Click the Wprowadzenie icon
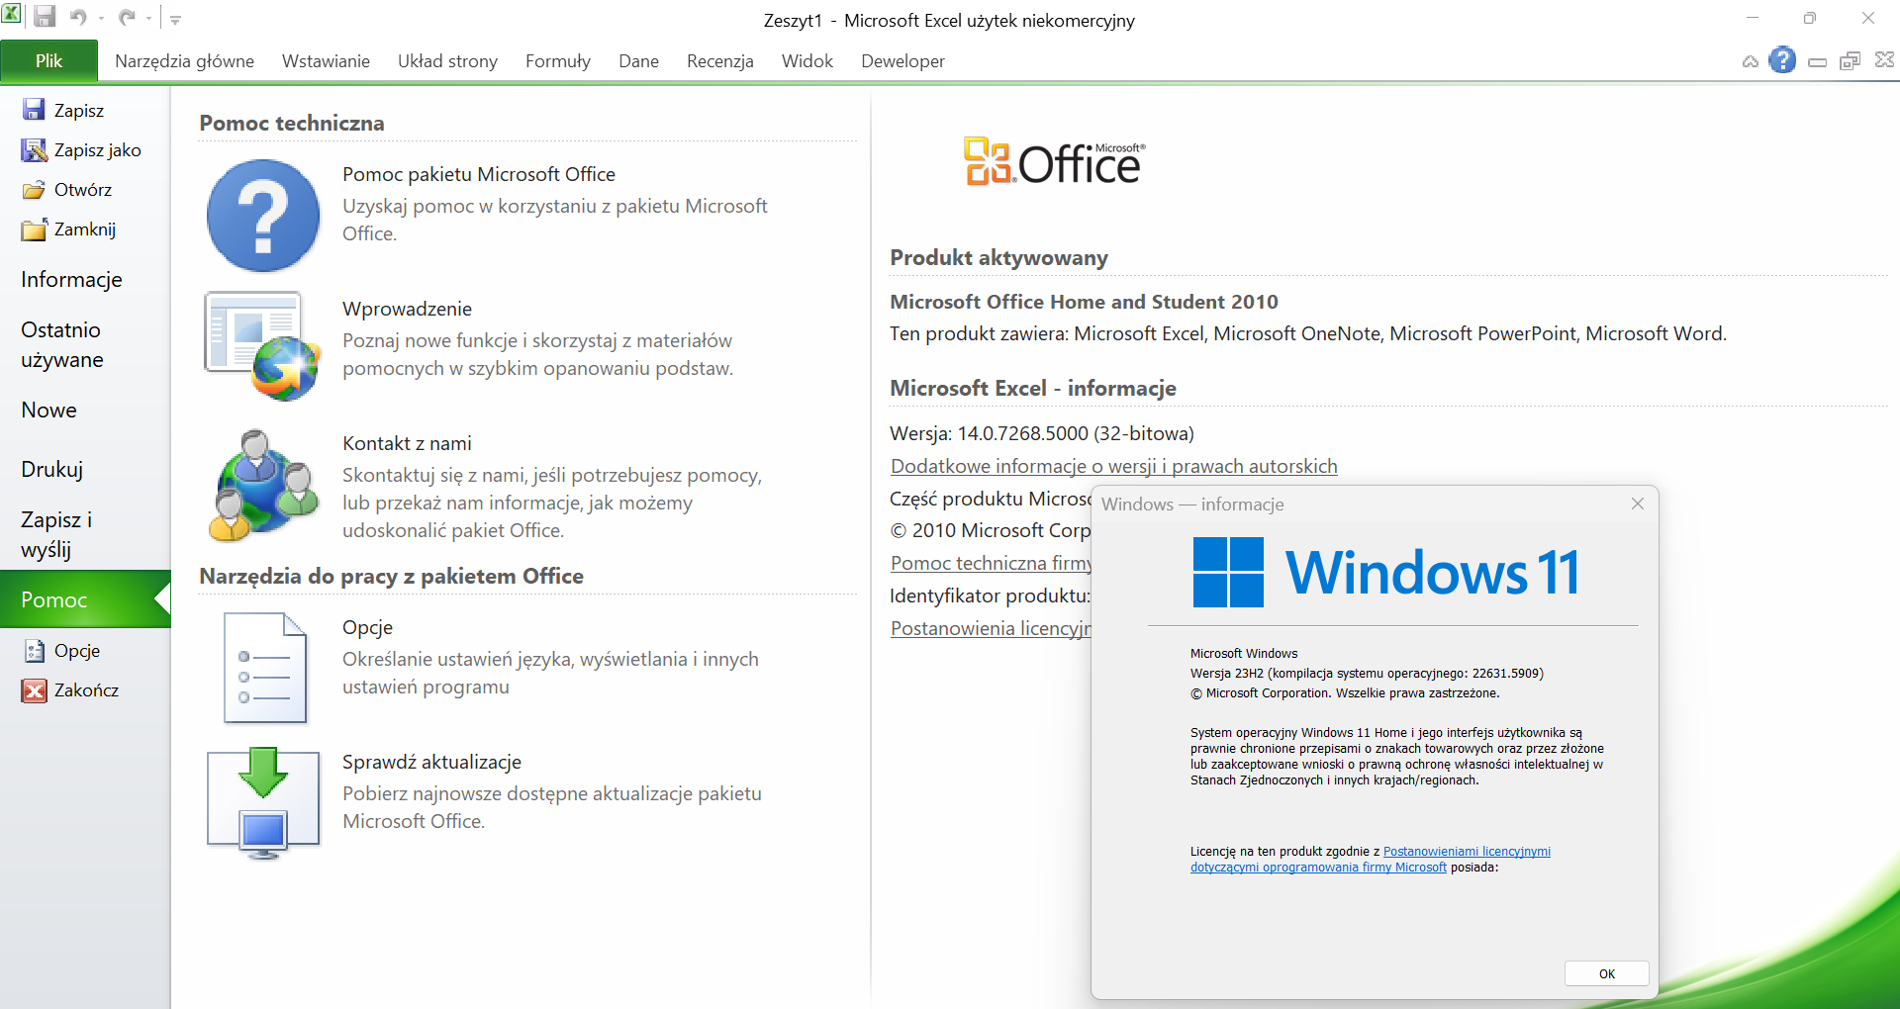Viewport: 1900px width, 1009px height. tap(263, 345)
